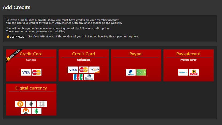222x125 pixels.
Task: Choose the Ethereum icon
Action: pos(31,104)
